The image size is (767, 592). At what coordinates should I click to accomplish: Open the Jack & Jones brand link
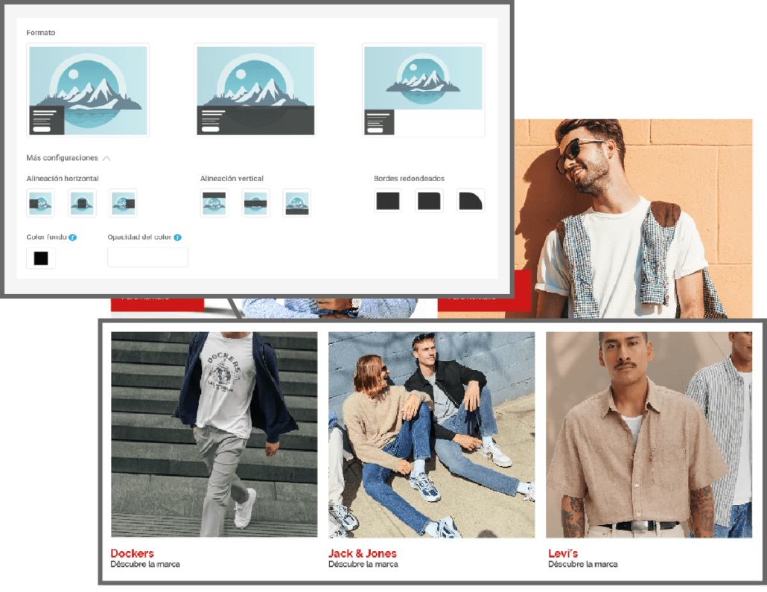pos(363,553)
